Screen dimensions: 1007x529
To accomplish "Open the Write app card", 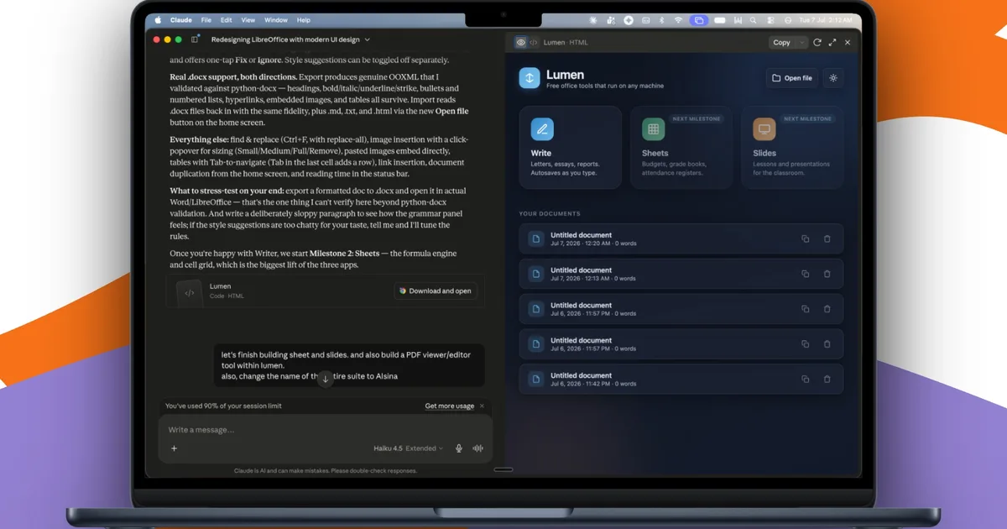I will point(570,147).
